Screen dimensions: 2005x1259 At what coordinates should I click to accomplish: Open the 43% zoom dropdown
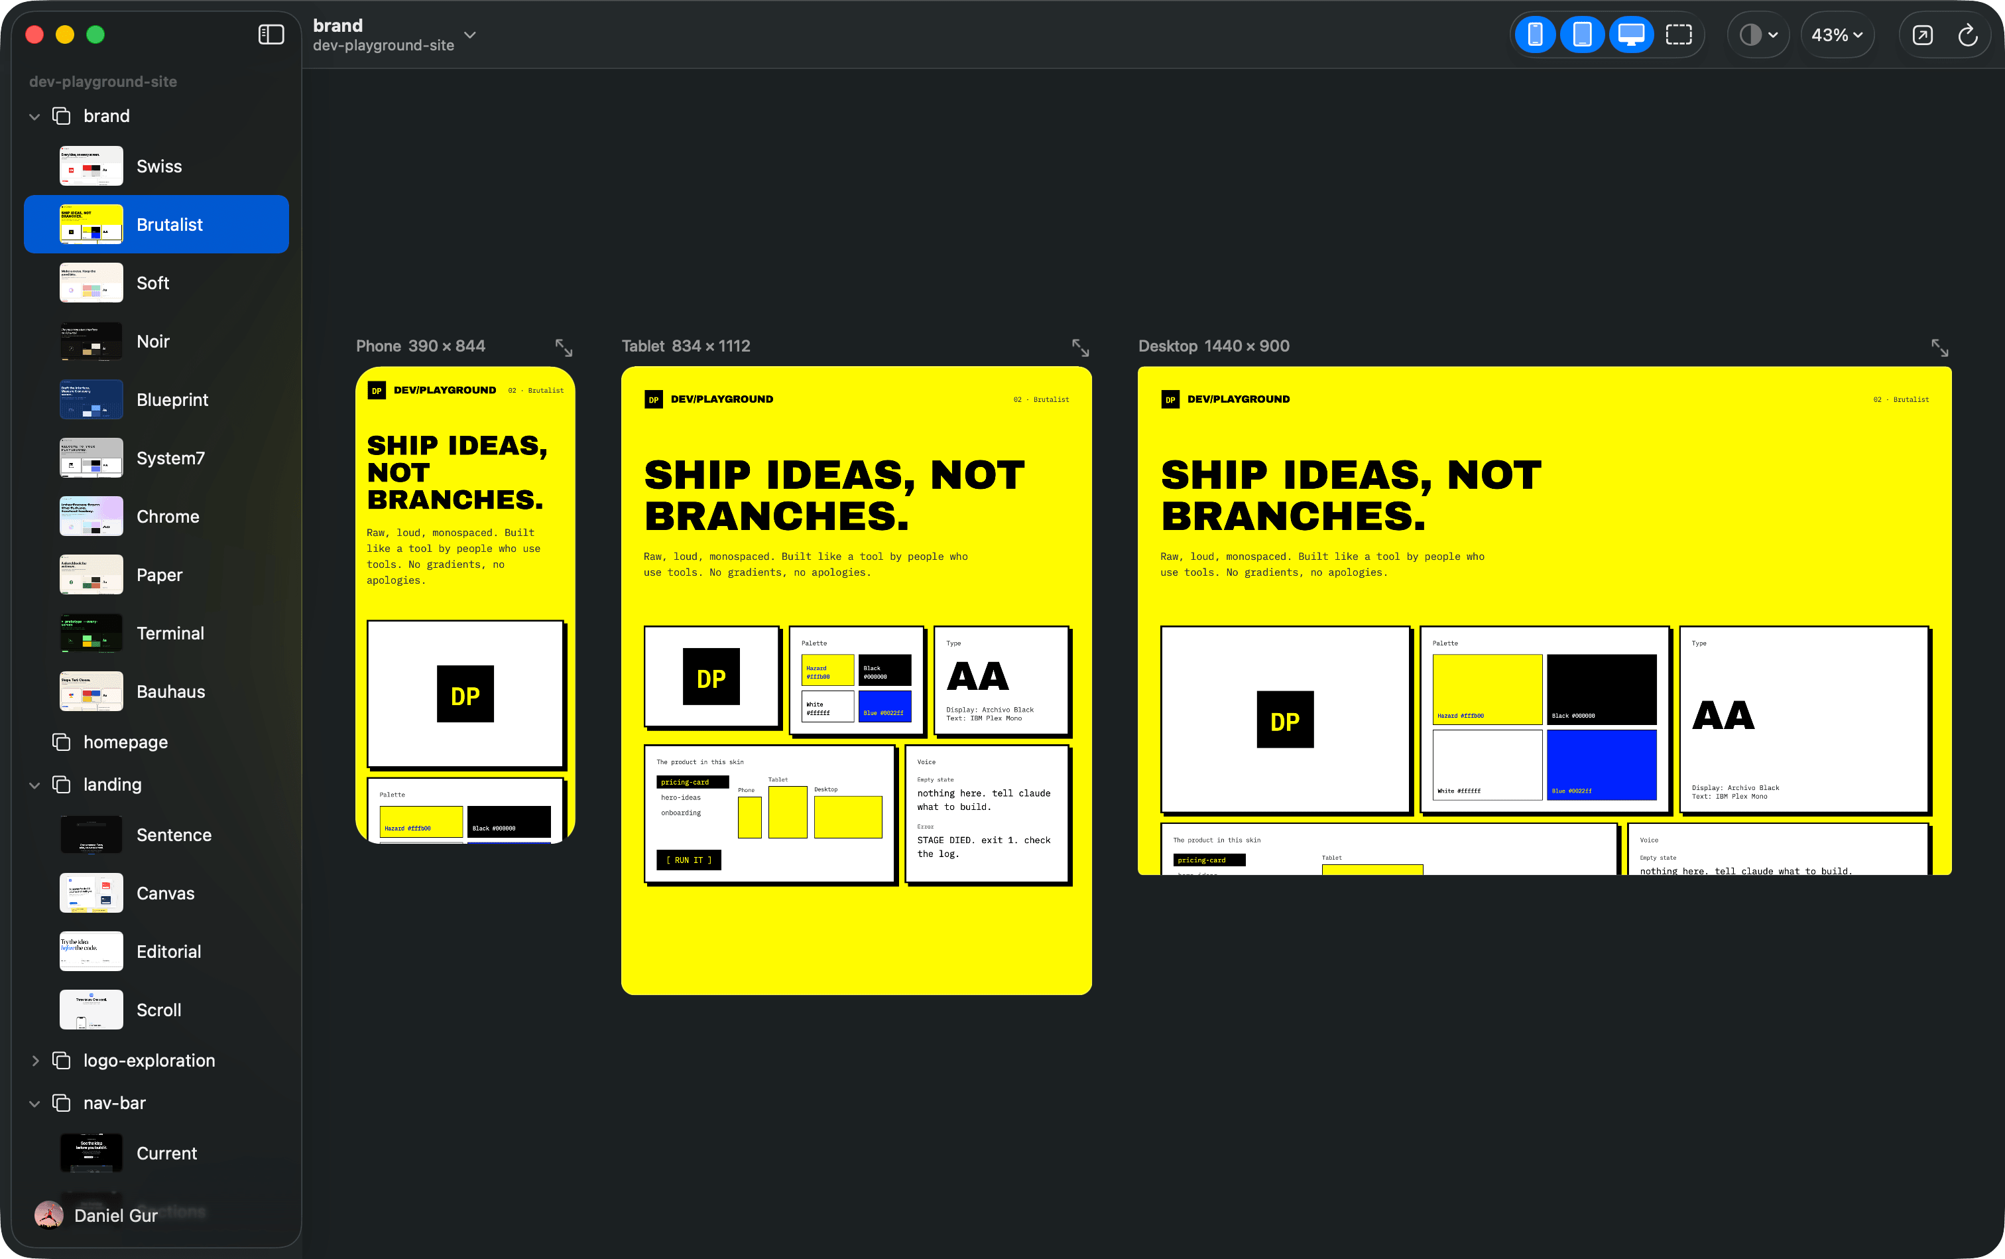point(1837,35)
